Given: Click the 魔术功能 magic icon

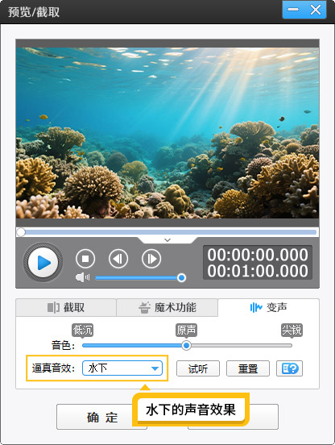Looking at the screenshot, I should pos(144,307).
